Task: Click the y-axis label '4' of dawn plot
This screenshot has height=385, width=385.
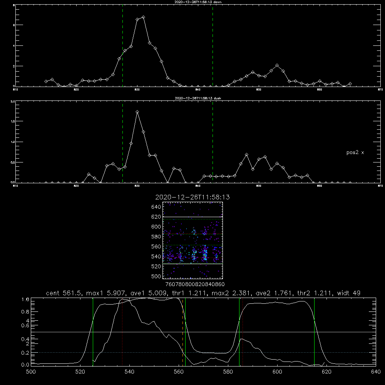Action: 14,46
